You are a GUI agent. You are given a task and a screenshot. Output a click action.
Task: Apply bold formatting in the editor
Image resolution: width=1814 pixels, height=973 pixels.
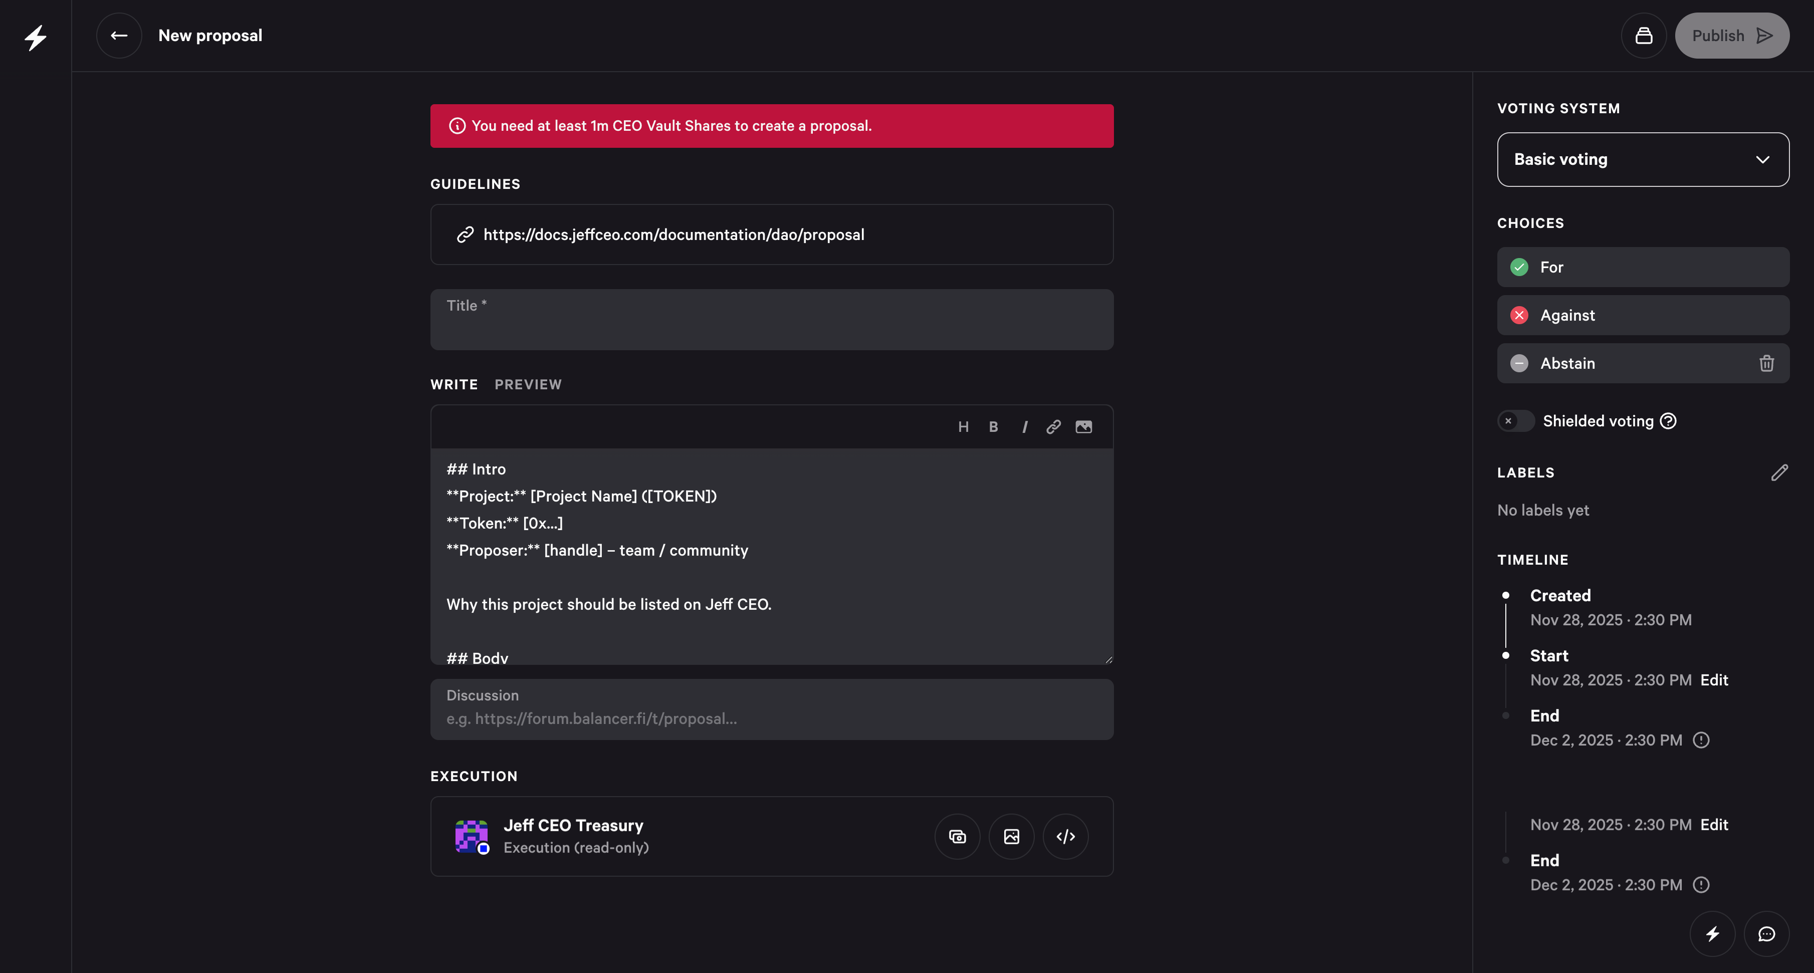point(994,426)
